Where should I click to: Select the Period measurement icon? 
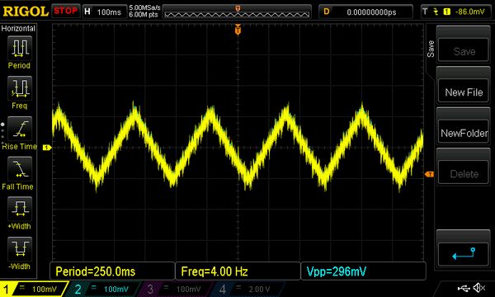click(x=20, y=48)
